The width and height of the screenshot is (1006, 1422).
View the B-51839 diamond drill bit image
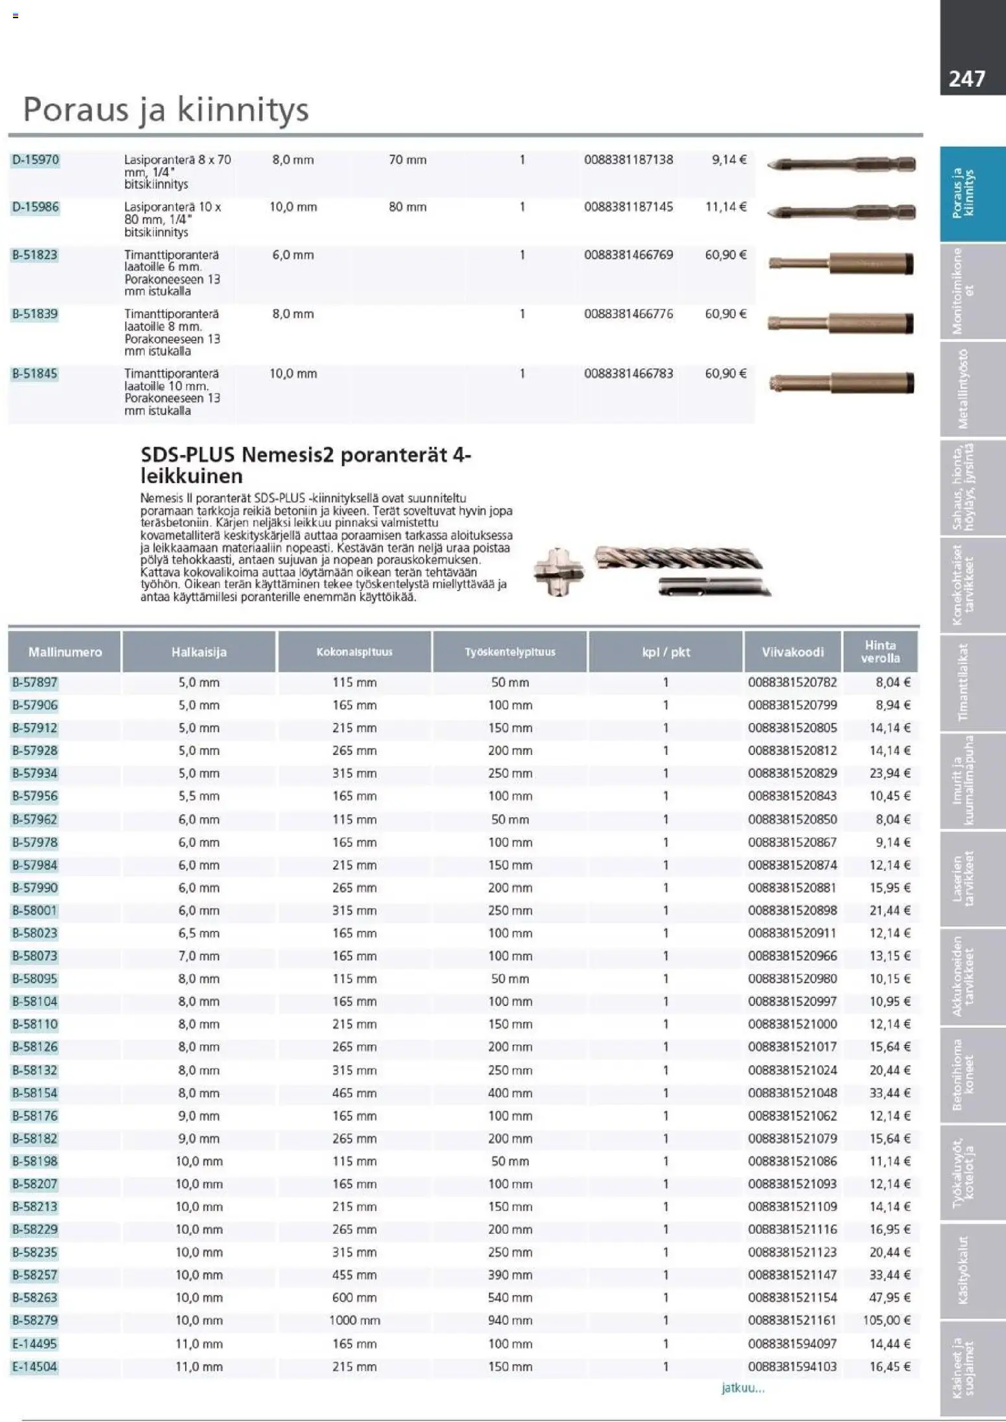tap(841, 323)
